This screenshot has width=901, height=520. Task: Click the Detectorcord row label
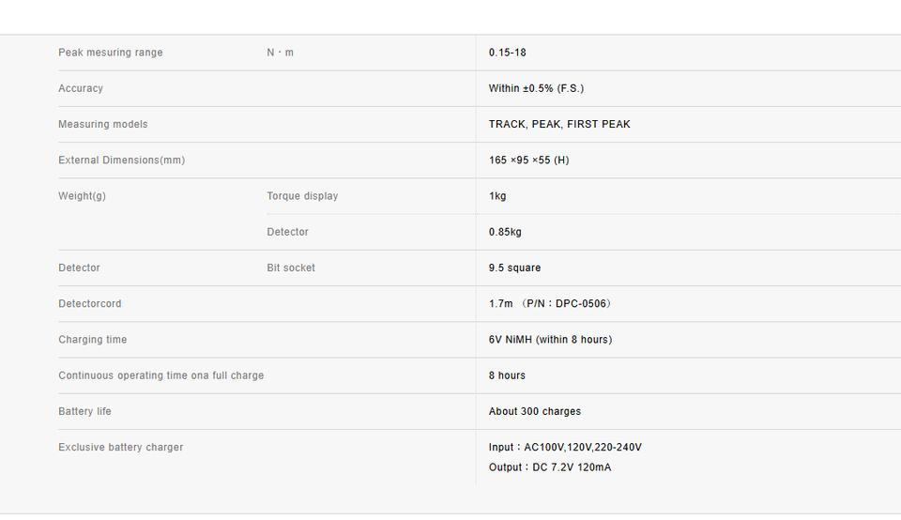90,304
